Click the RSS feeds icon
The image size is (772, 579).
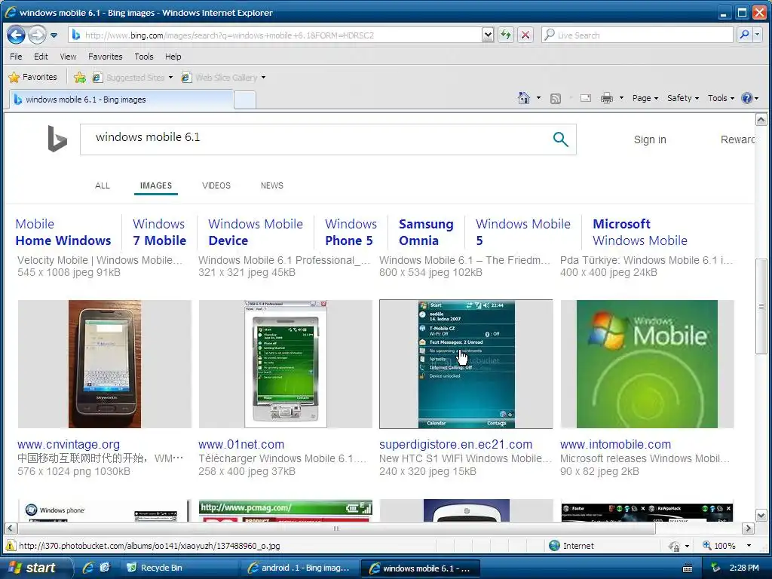pyautogui.click(x=556, y=99)
